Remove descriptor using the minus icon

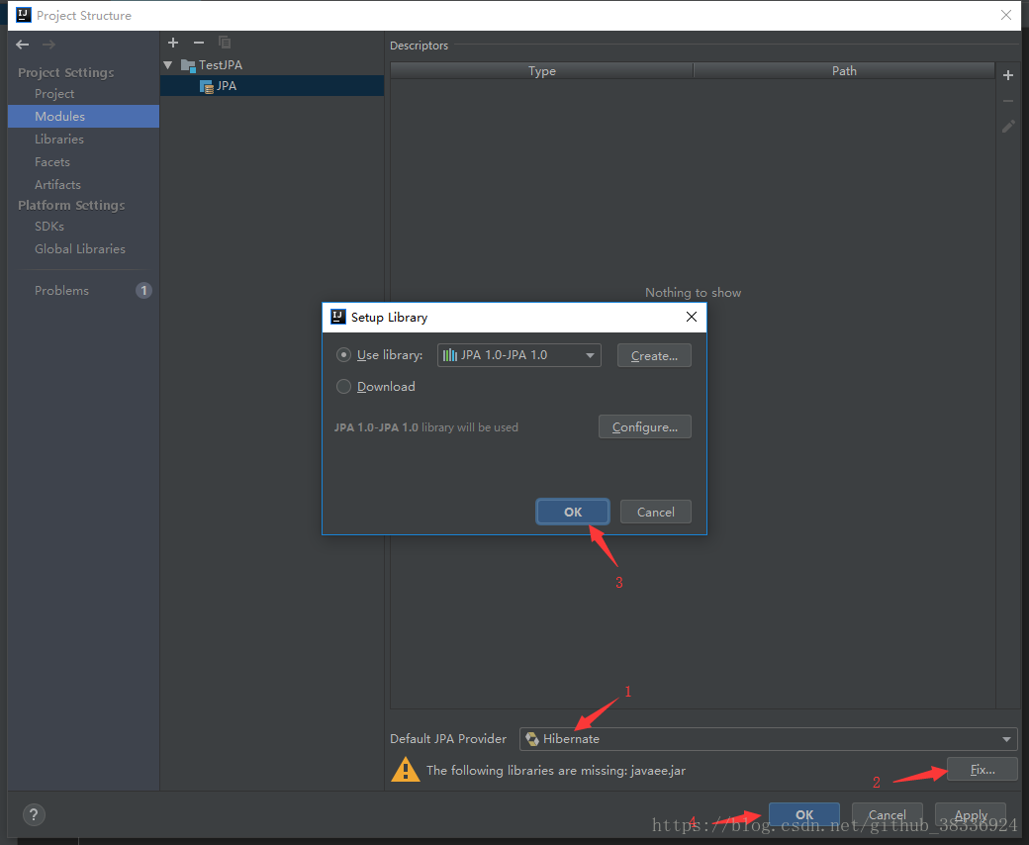1008,101
